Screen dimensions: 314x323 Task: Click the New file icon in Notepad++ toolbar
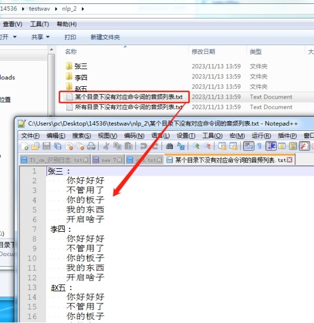25,146
